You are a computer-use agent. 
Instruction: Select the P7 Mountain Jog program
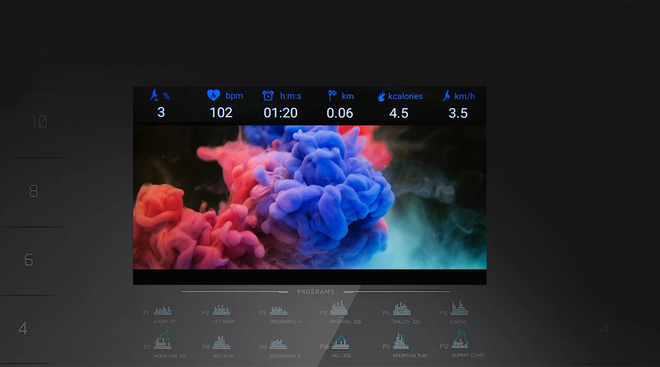pyautogui.click(x=162, y=342)
